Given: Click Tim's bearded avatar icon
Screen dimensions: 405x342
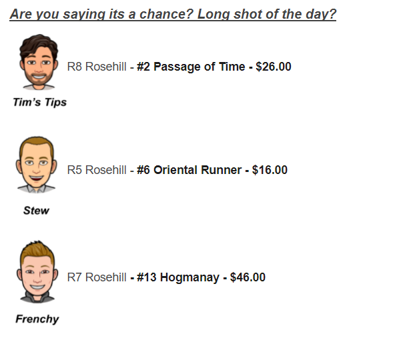Looking at the screenshot, I should (39, 62).
